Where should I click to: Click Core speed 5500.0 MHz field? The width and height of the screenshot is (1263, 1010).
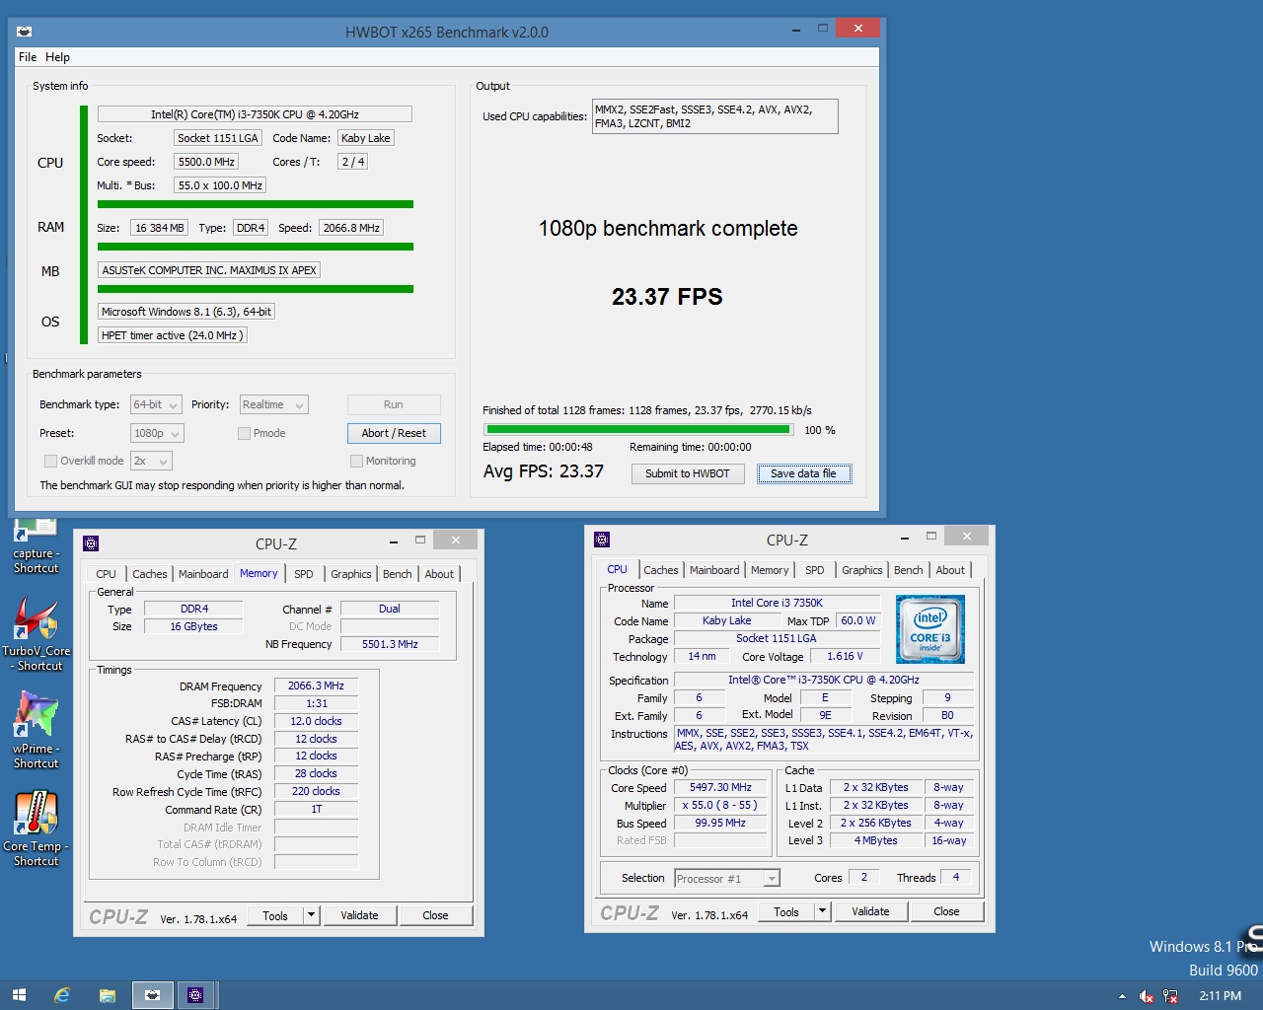point(206,162)
